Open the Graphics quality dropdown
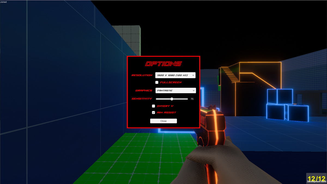 point(175,91)
